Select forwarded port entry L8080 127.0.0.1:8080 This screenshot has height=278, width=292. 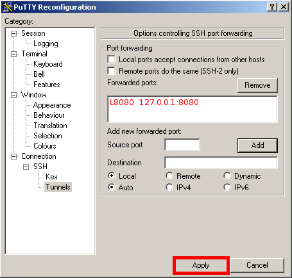154,102
